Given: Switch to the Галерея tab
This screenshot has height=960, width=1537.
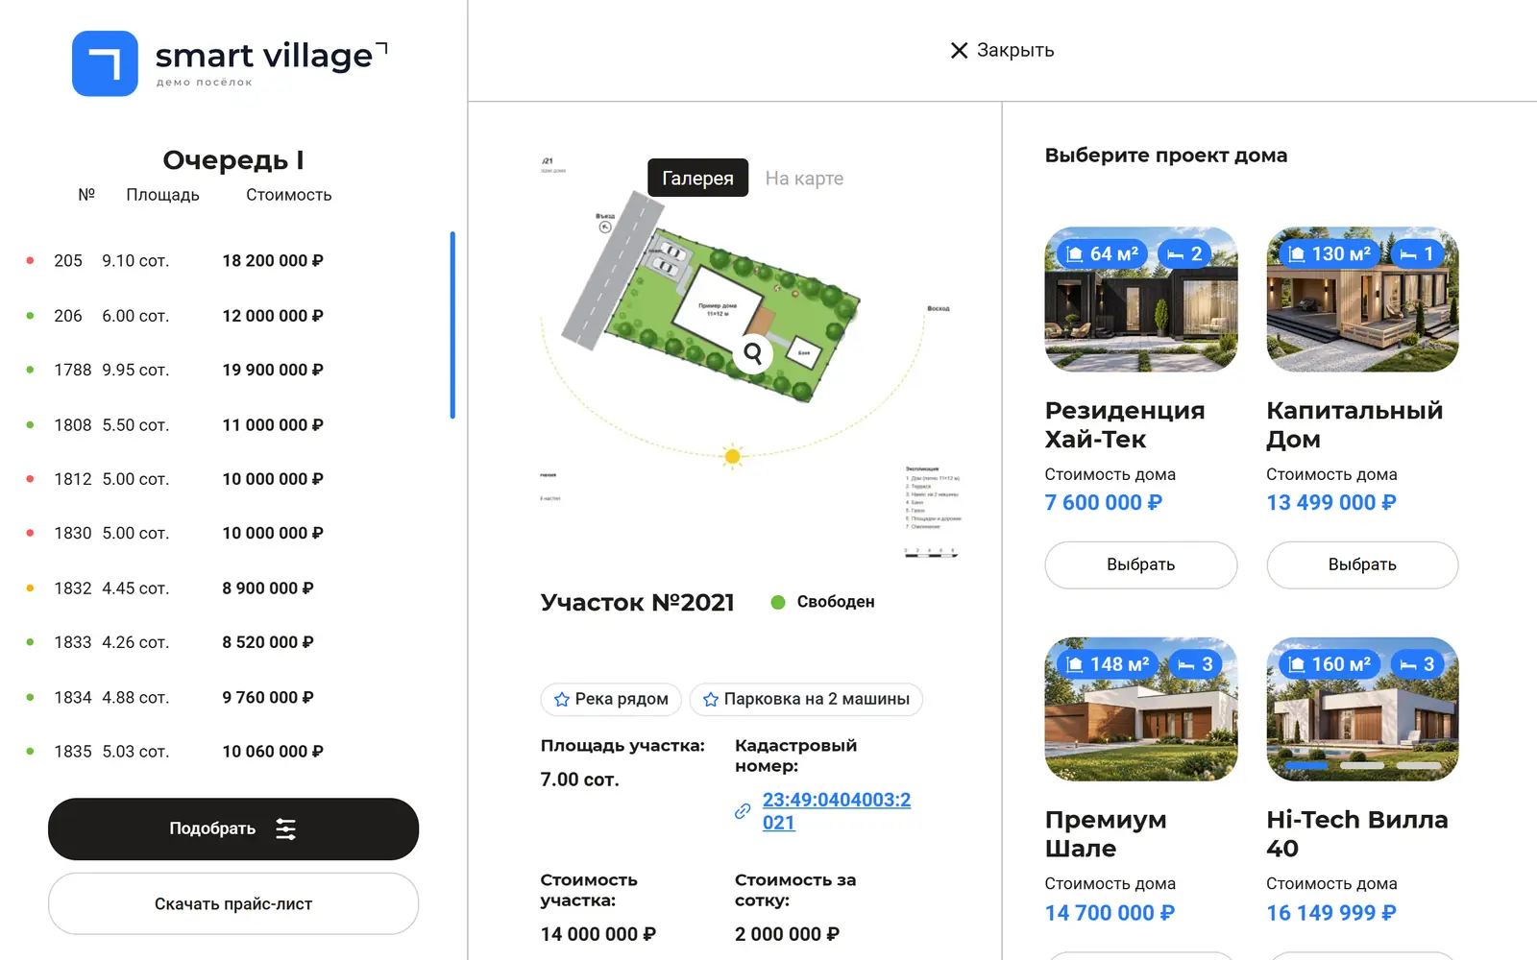Looking at the screenshot, I should pyautogui.click(x=697, y=178).
